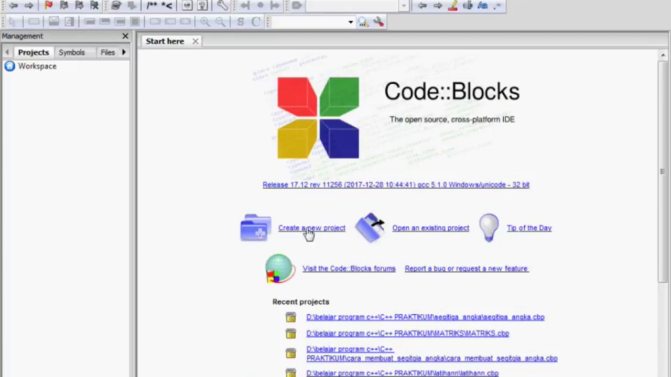Open recent project segitiga_angka.cbp

pos(425,317)
